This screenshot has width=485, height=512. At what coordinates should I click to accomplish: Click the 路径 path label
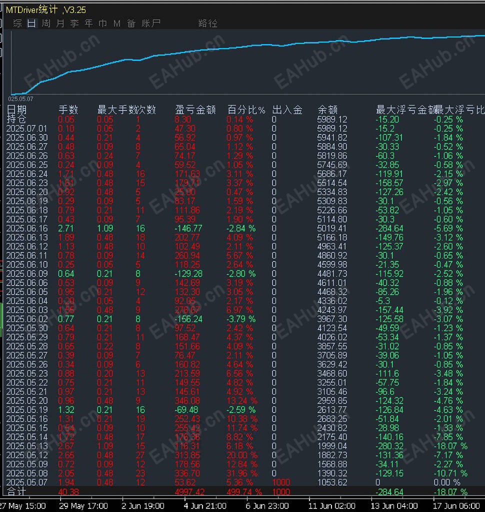tap(207, 23)
